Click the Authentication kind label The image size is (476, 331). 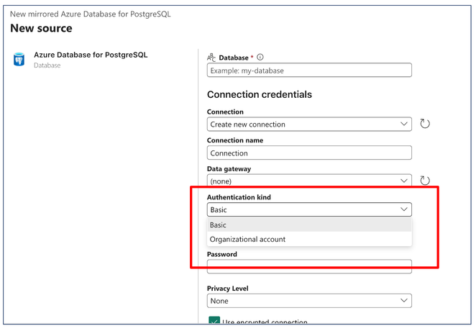(x=239, y=197)
